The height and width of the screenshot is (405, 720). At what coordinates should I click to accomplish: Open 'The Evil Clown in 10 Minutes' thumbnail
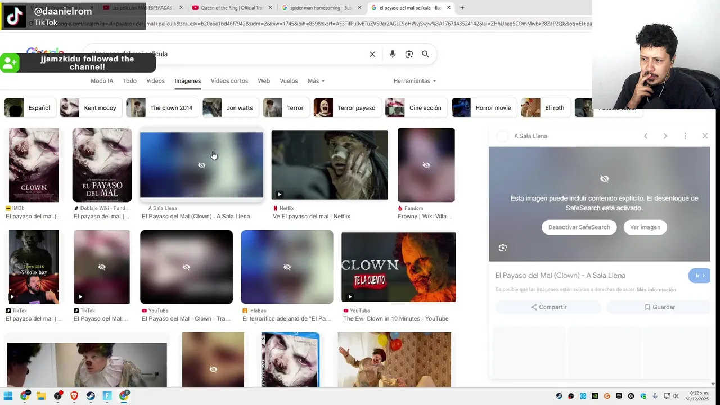coord(399,267)
